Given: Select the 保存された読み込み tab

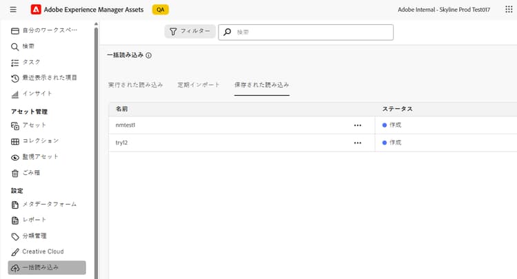Looking at the screenshot, I should pyautogui.click(x=262, y=85).
